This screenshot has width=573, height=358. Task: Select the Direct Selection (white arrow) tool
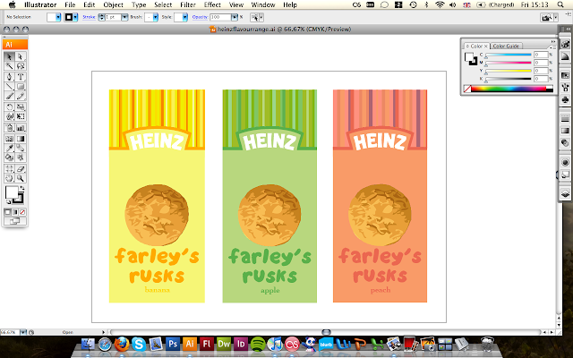point(21,56)
